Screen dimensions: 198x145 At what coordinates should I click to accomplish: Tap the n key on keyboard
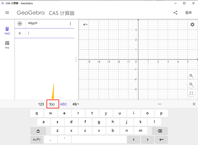127,131
